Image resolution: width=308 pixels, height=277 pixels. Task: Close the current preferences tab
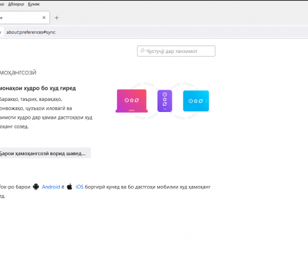coord(44,18)
